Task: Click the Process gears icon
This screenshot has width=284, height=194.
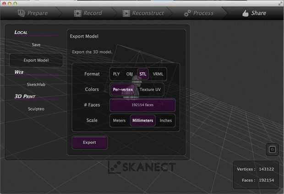Action: pos(187,13)
